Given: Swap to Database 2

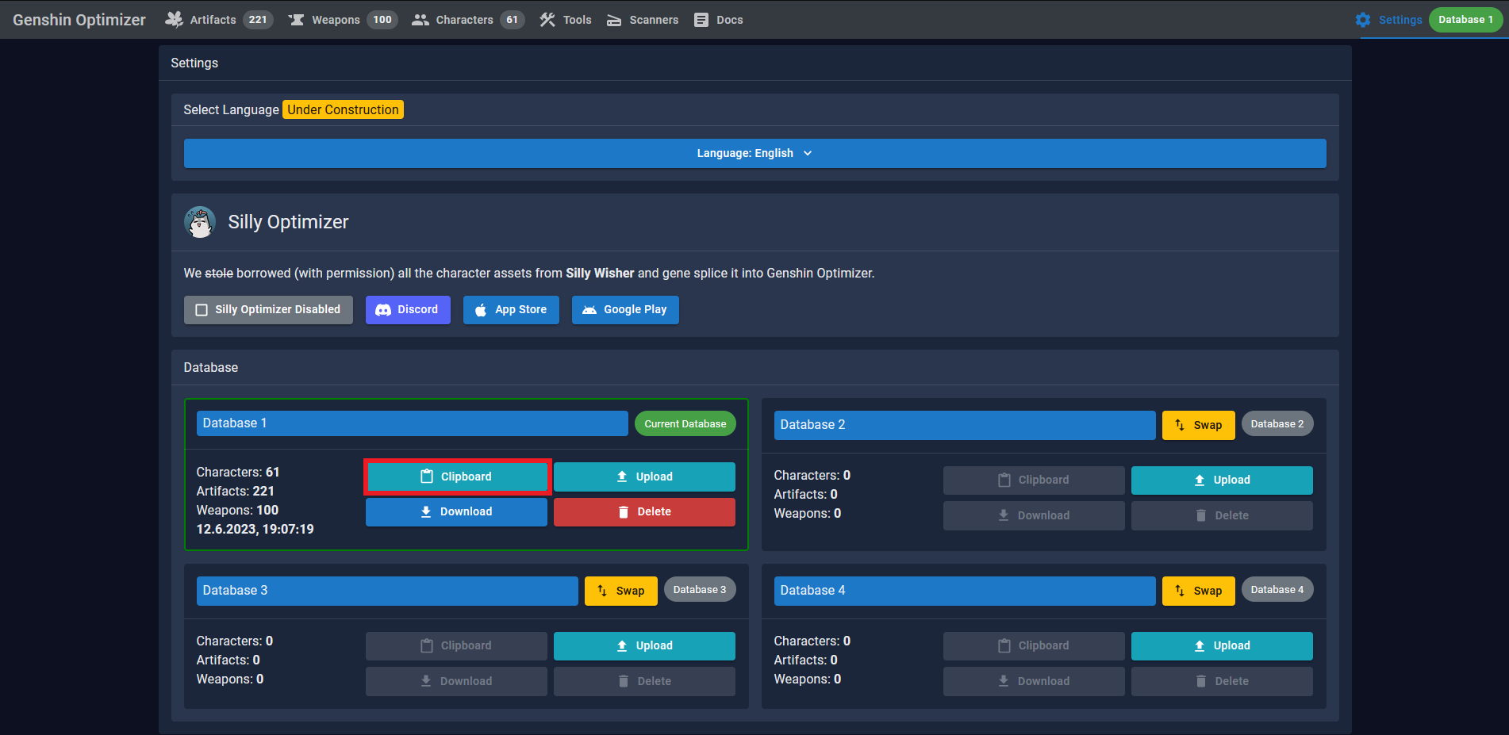Looking at the screenshot, I should pyautogui.click(x=1198, y=425).
